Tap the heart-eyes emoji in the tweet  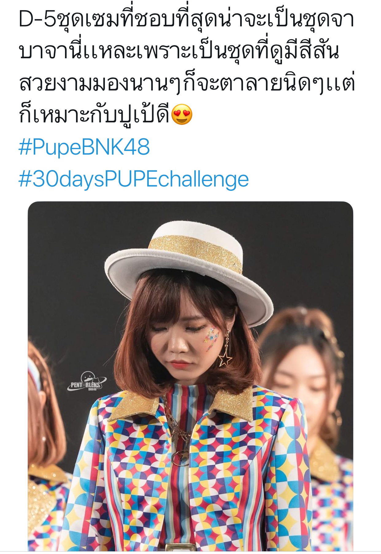[182, 115]
